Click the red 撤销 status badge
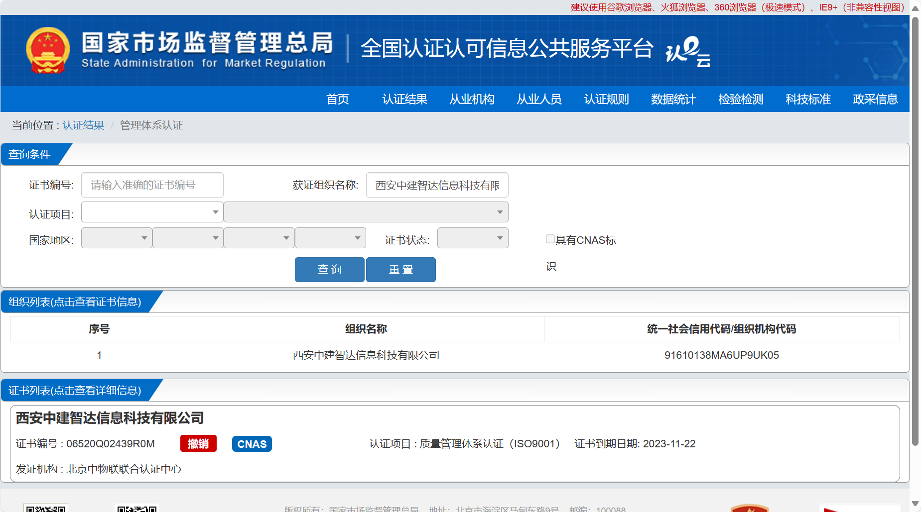Screen dimensions: 921x512 tap(198, 444)
